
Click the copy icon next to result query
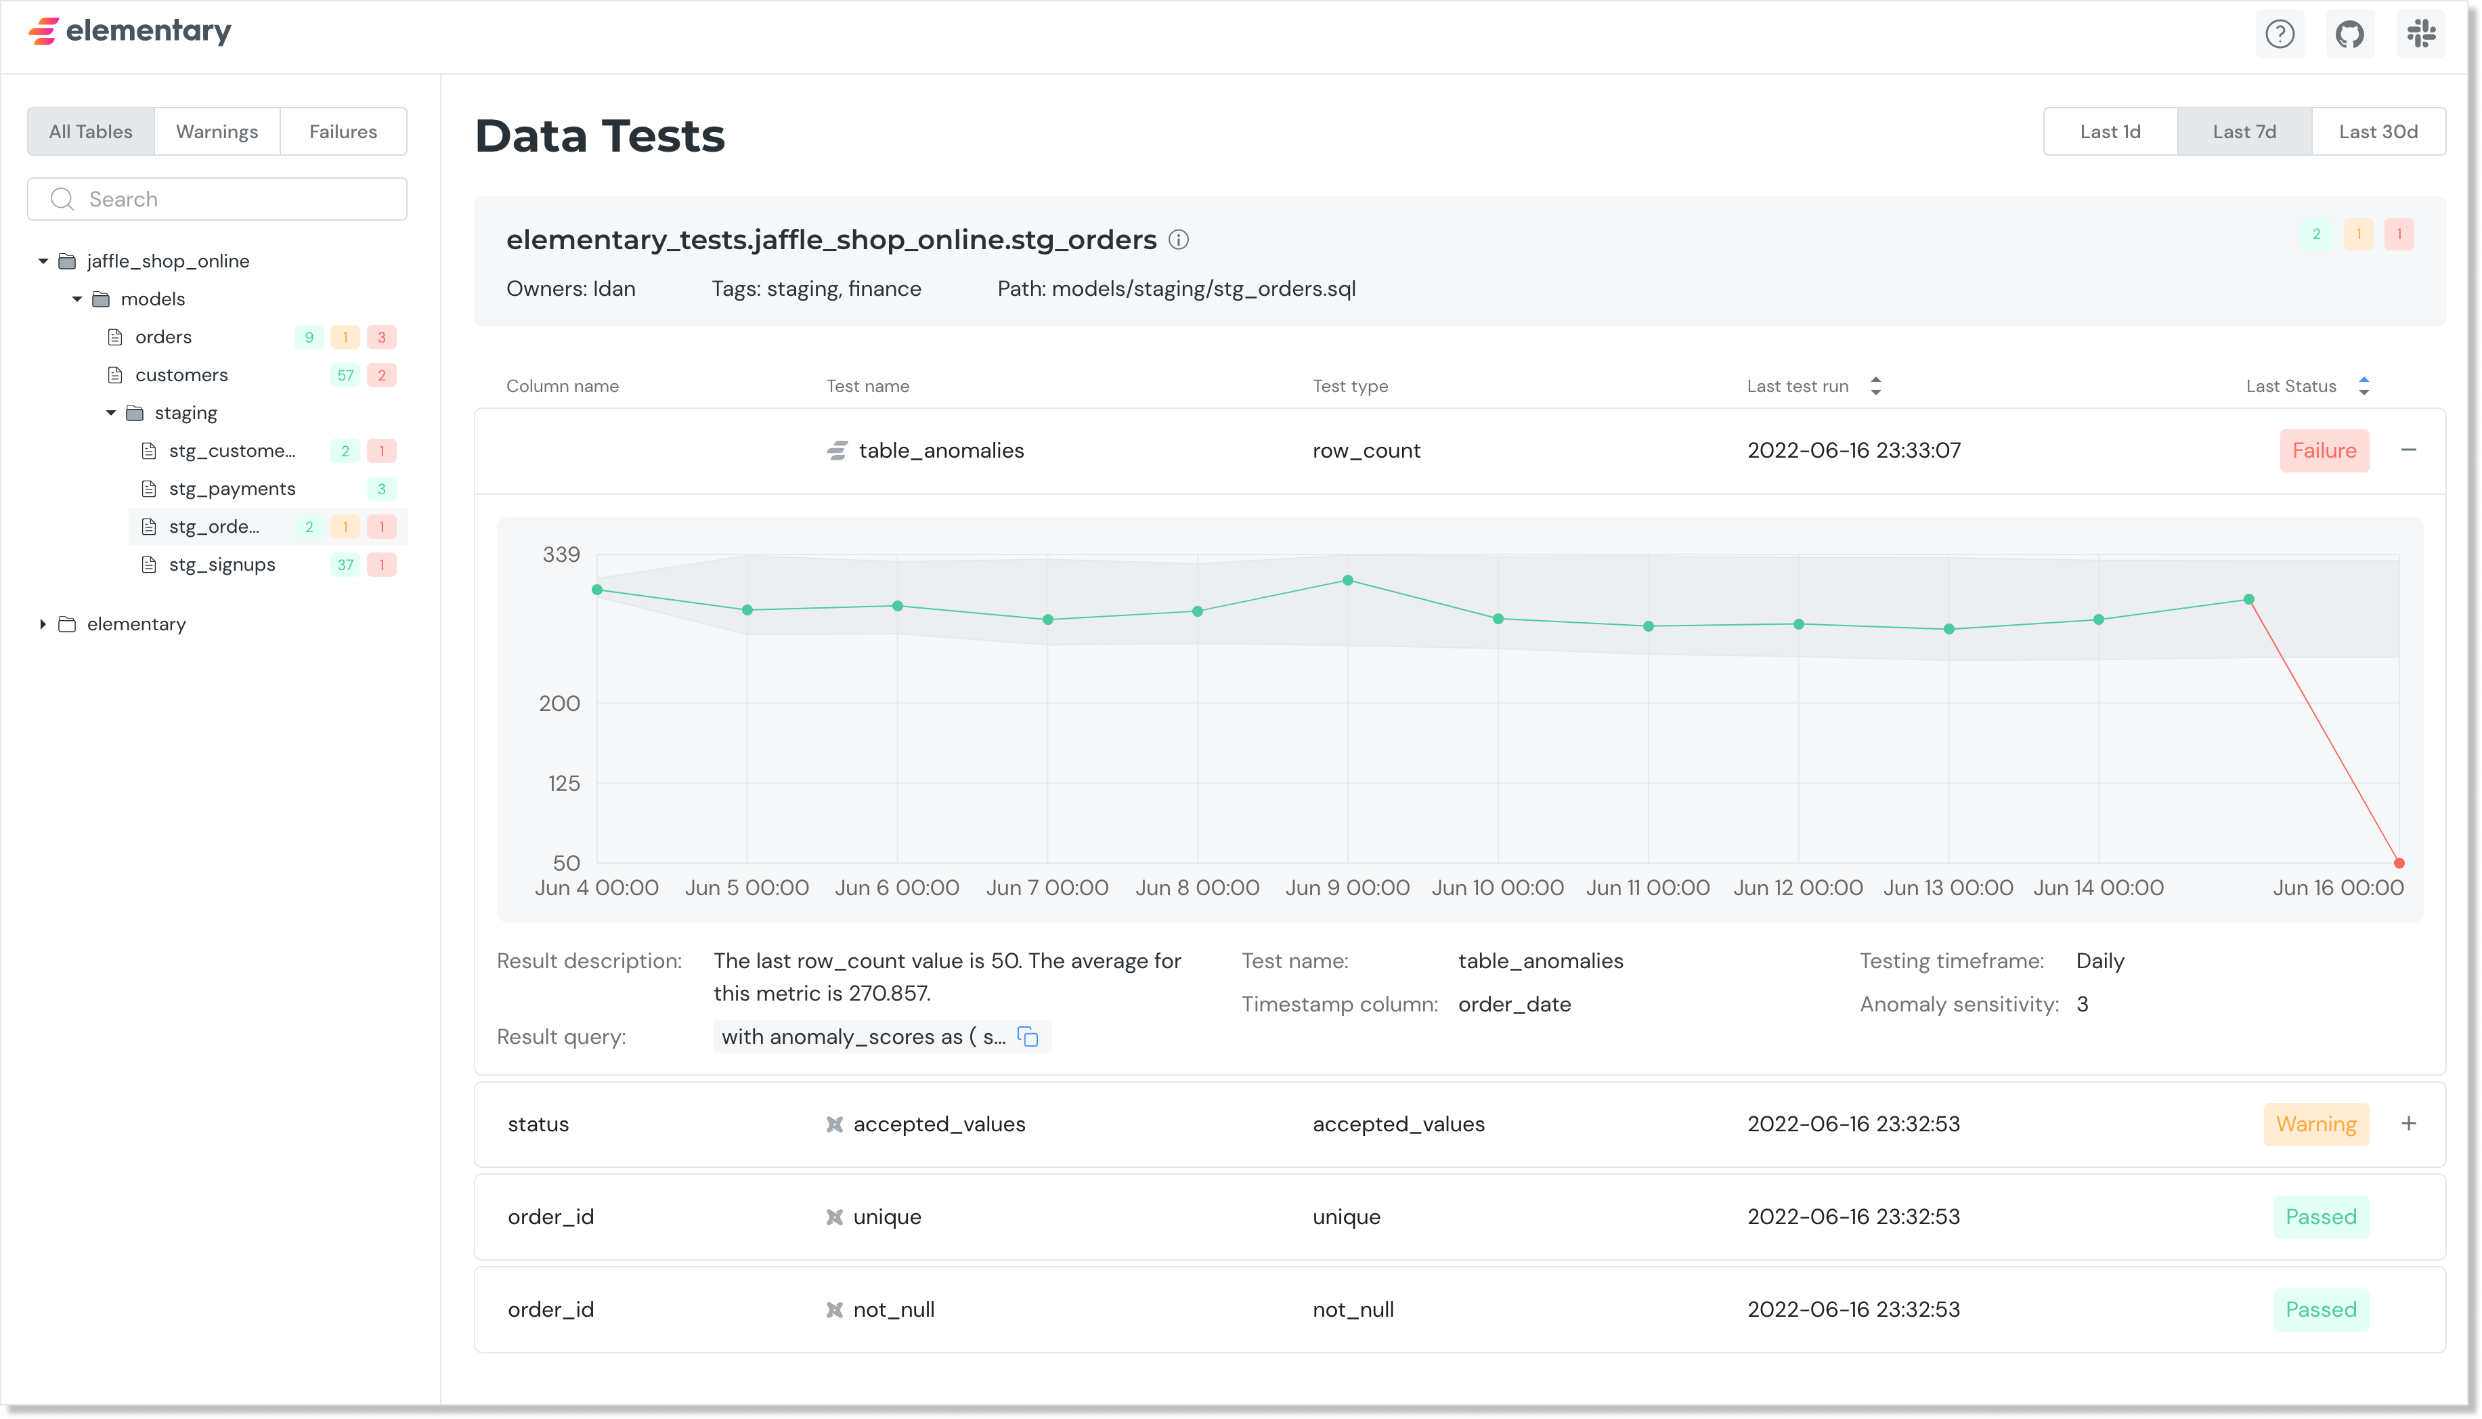tap(1030, 1037)
